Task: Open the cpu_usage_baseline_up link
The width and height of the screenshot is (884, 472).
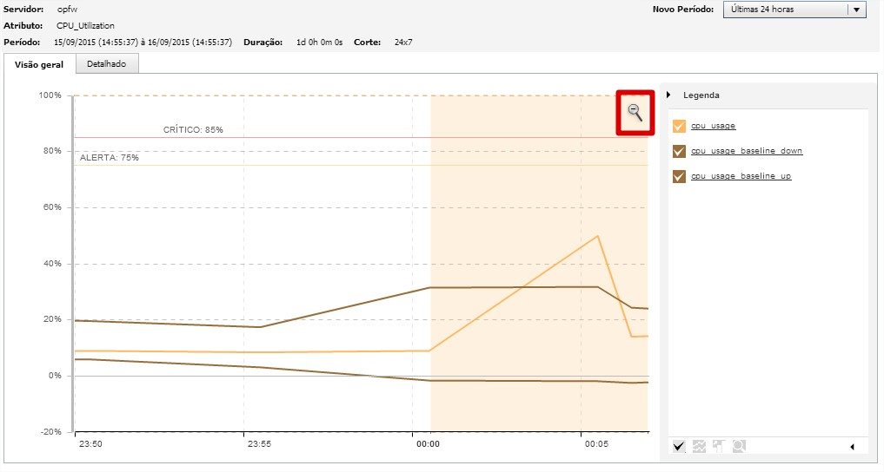Action: pyautogui.click(x=741, y=177)
